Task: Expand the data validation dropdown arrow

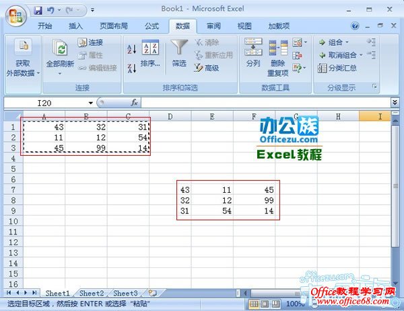Action: click(306, 42)
